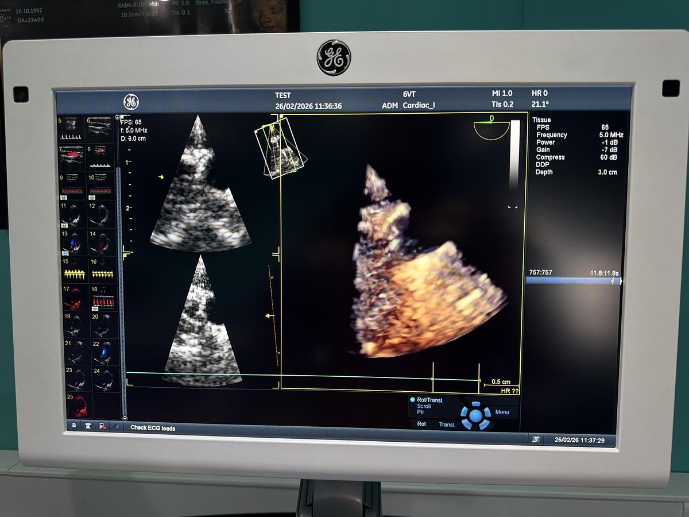The height and width of the screenshot is (517, 689).
Task: Click the Gain parameter in Tissue panel
Action: [x=543, y=149]
